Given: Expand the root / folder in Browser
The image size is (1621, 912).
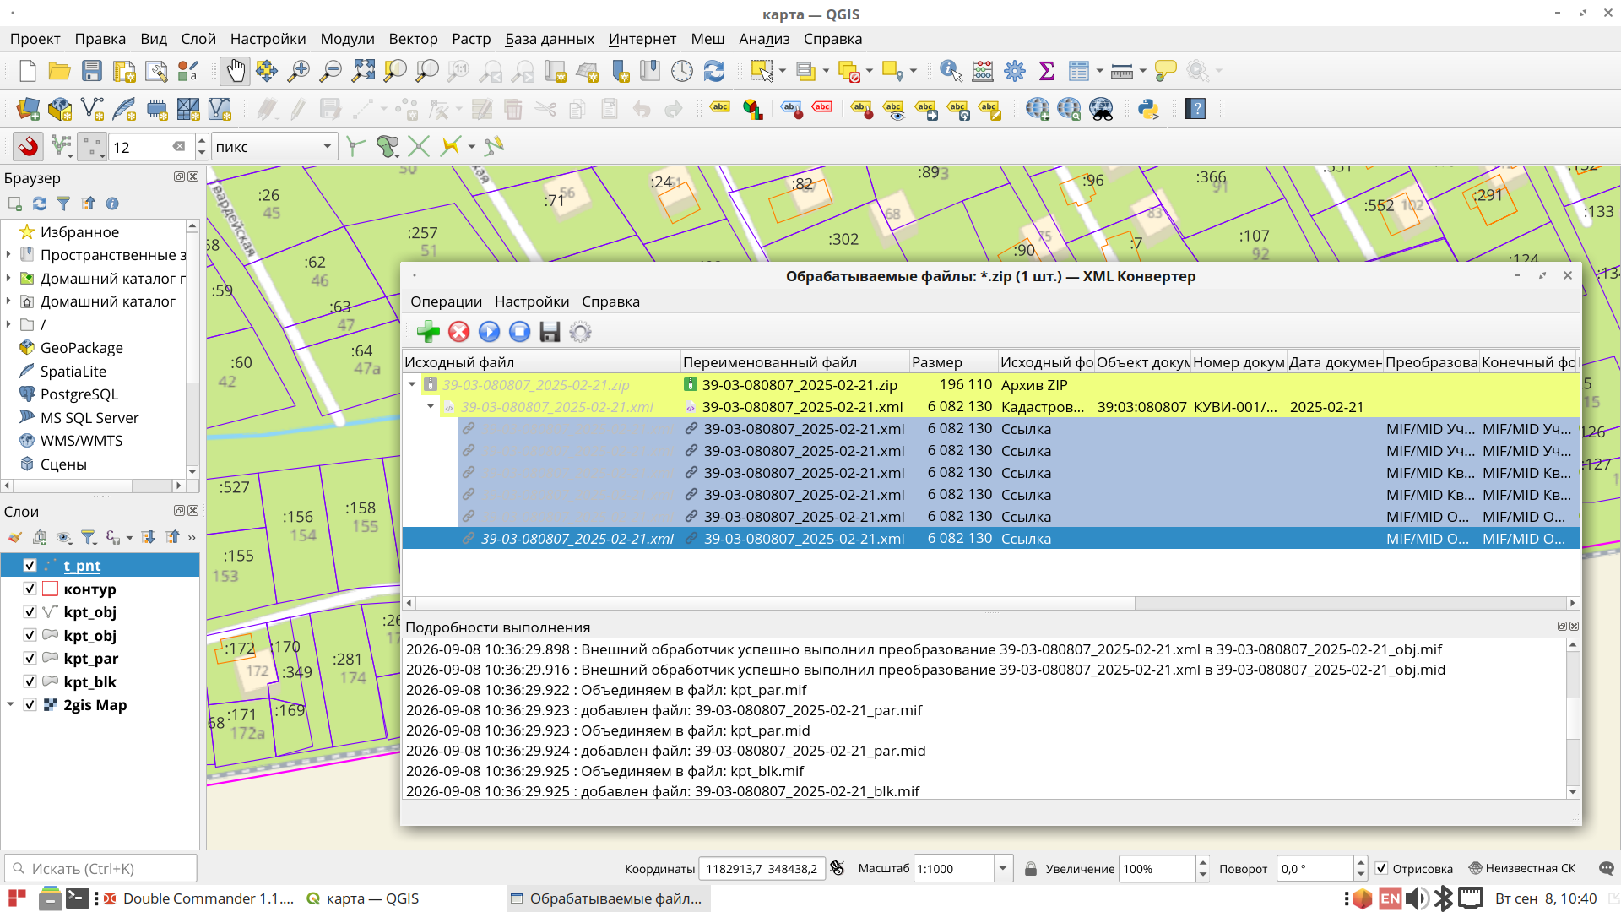Looking at the screenshot, I should pyautogui.click(x=8, y=325).
